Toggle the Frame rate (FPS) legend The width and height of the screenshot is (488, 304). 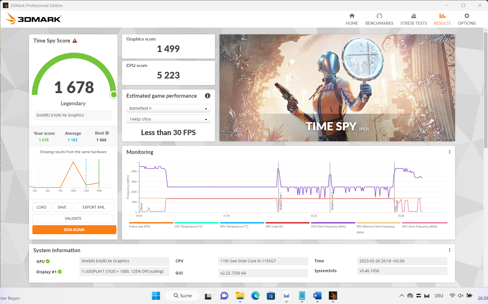click(151, 225)
